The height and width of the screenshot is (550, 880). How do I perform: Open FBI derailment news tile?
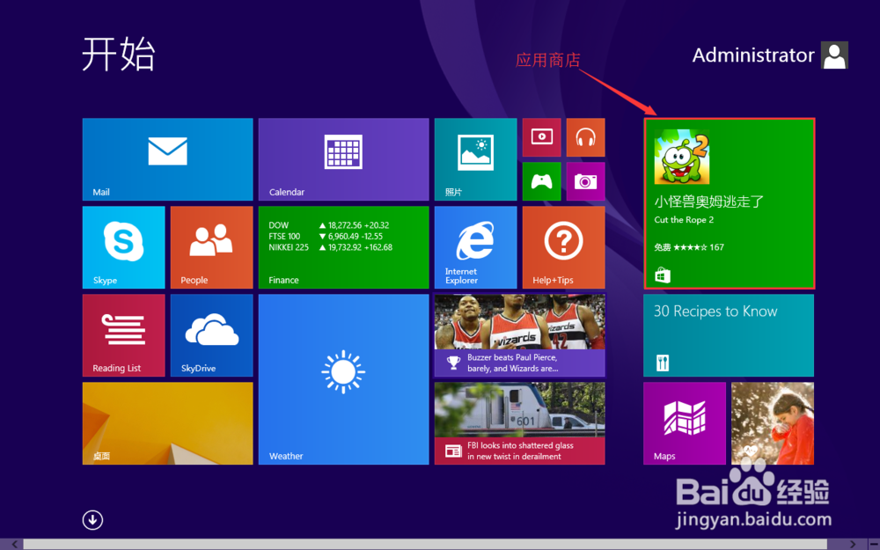click(x=520, y=423)
